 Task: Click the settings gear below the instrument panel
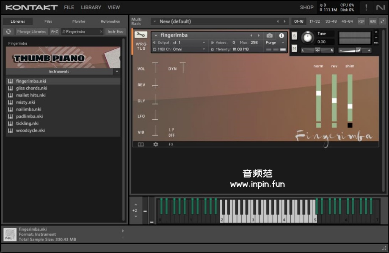(155, 144)
